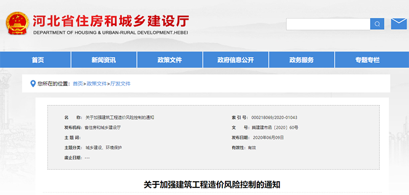Click the national emblem logo
The width and height of the screenshot is (409, 195).
[17, 23]
